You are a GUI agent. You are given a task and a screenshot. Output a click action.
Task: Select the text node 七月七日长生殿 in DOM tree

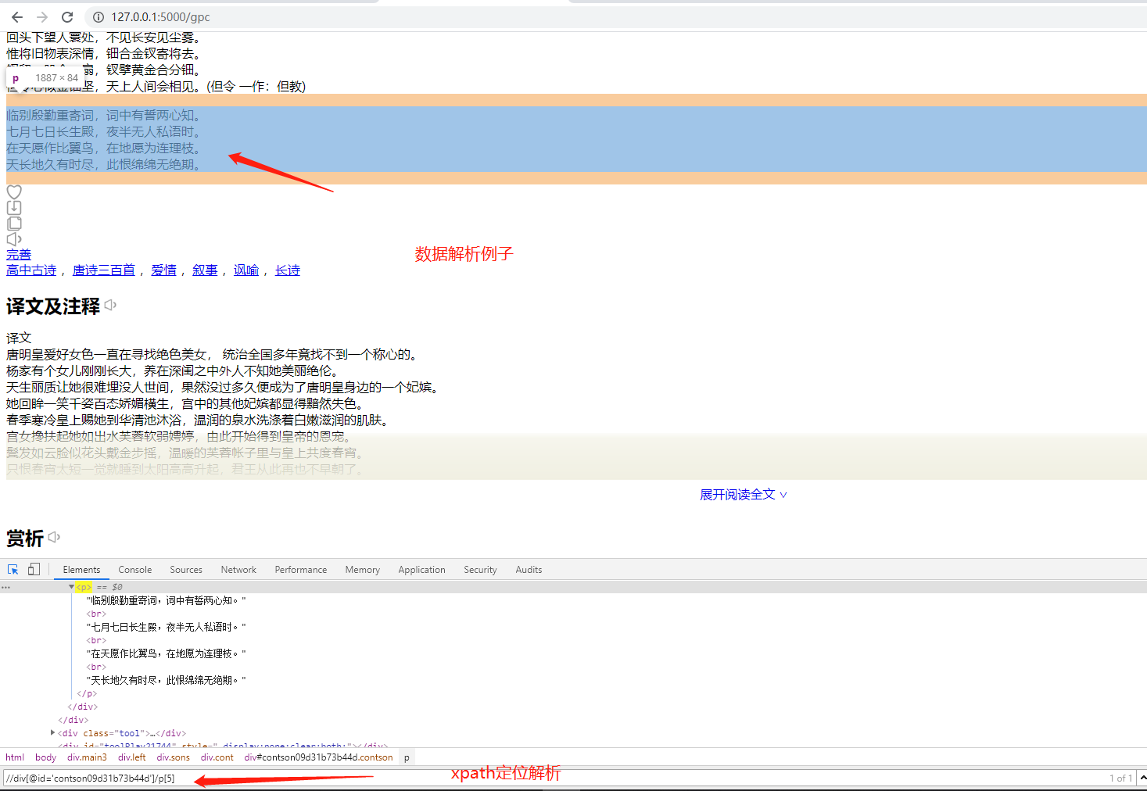pos(166,627)
